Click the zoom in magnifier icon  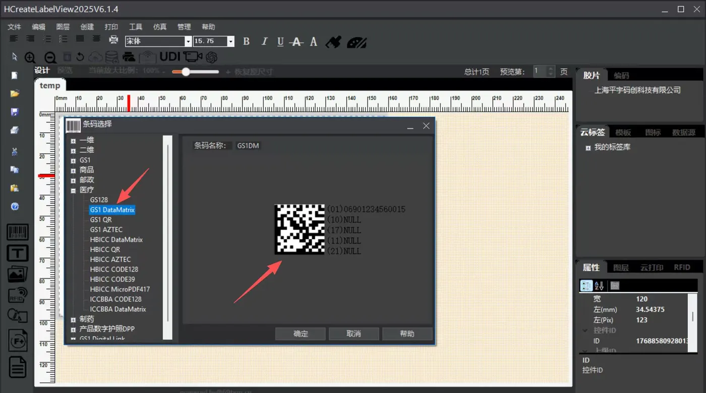[x=30, y=58]
